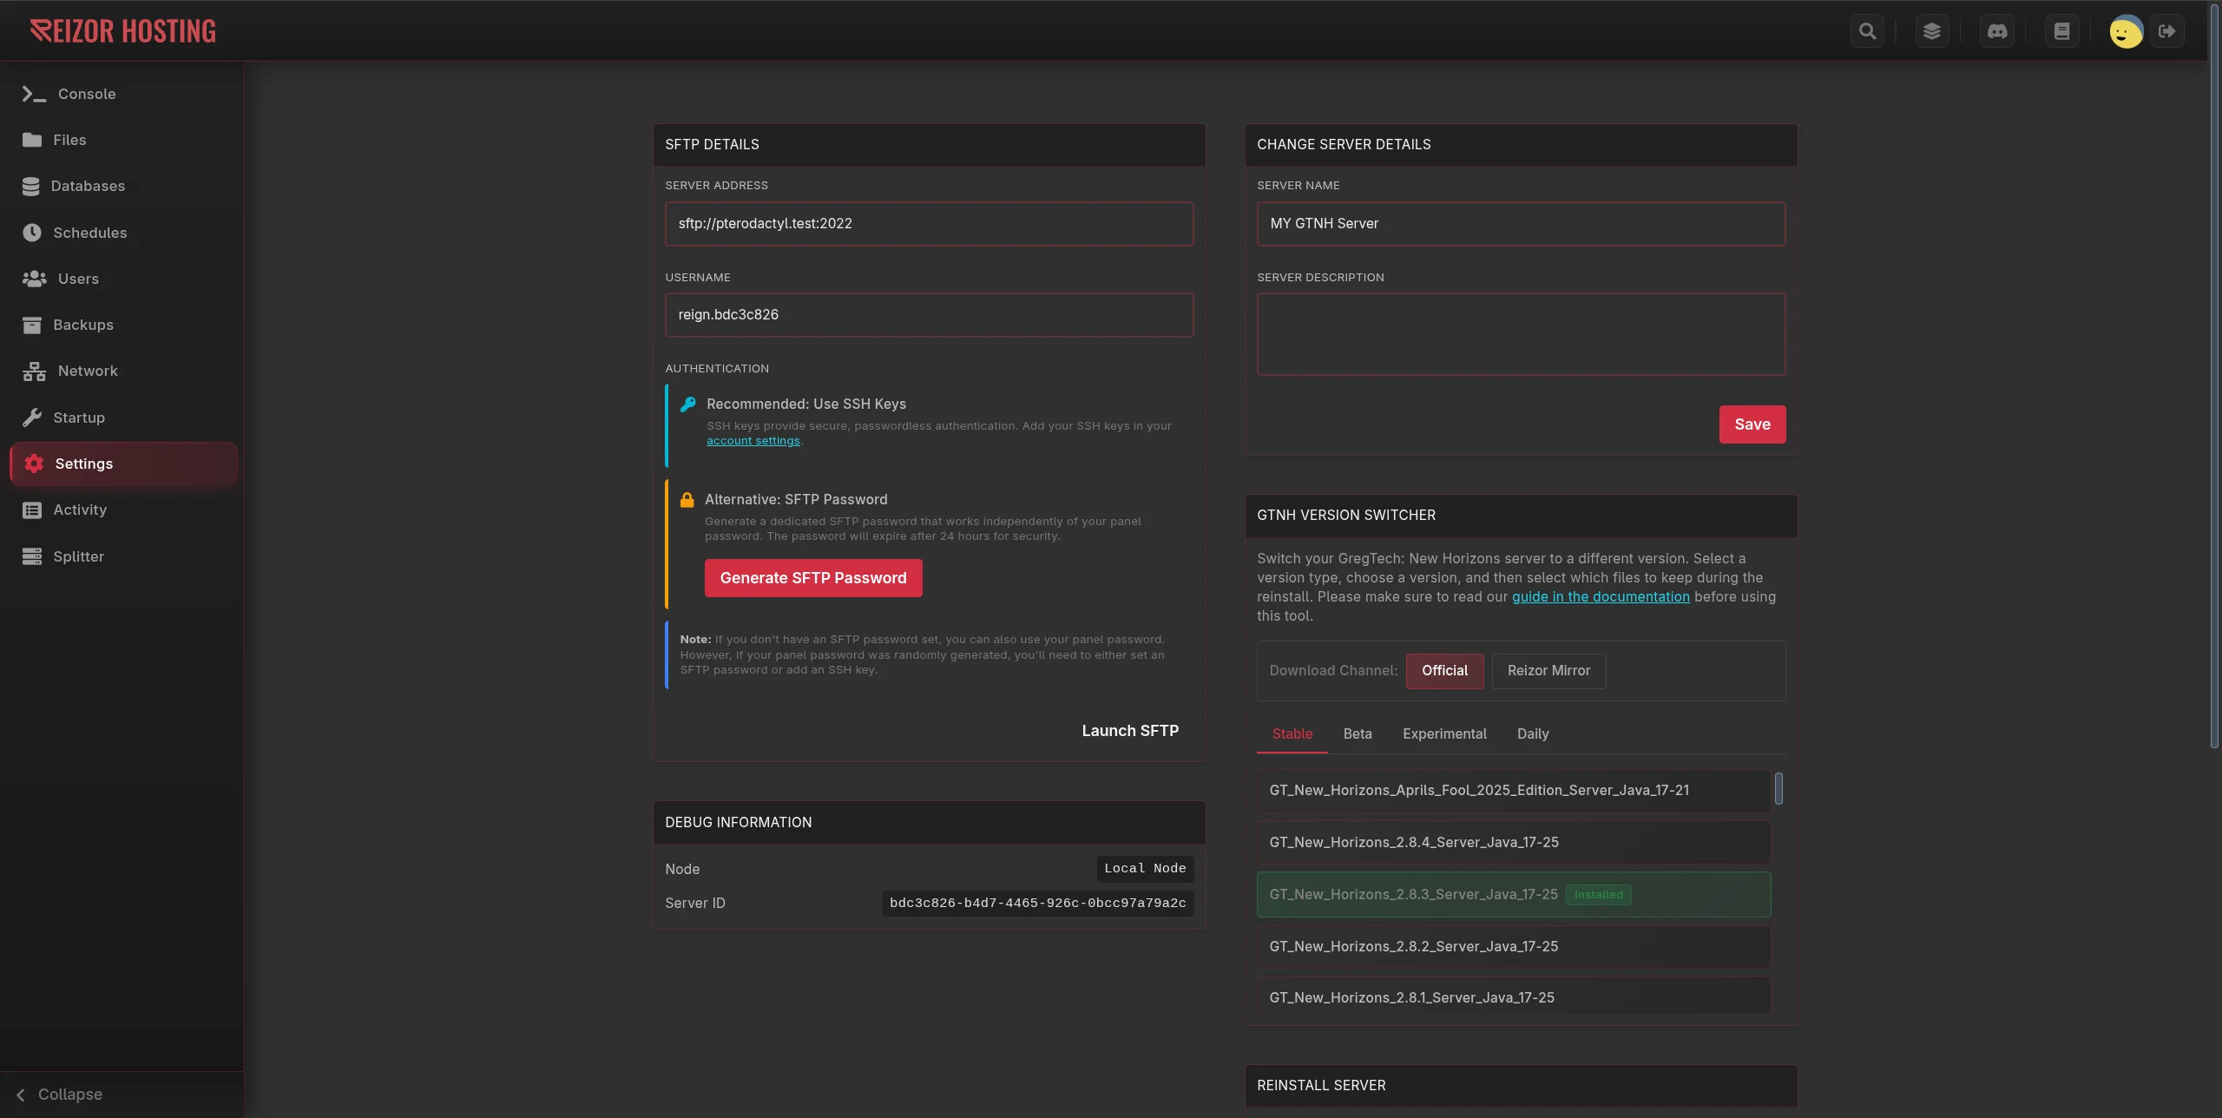Click the Discord icon in top bar

pos(1997,31)
